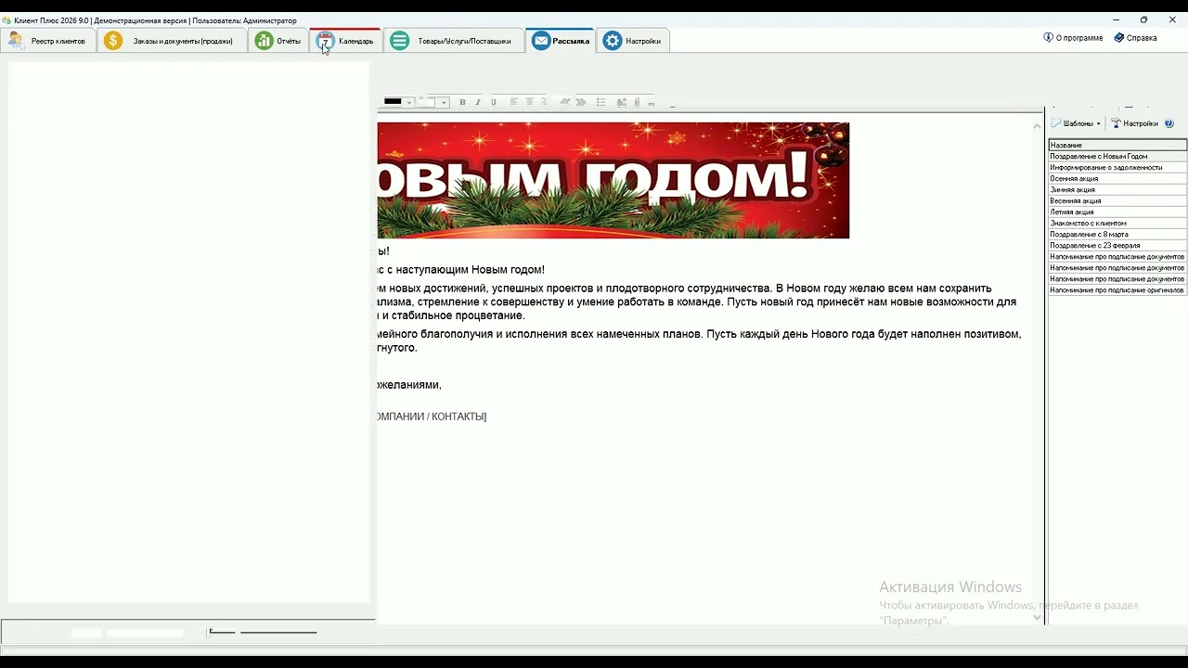
Task: Click the print icon in editor toolbar
Action: coord(651,103)
